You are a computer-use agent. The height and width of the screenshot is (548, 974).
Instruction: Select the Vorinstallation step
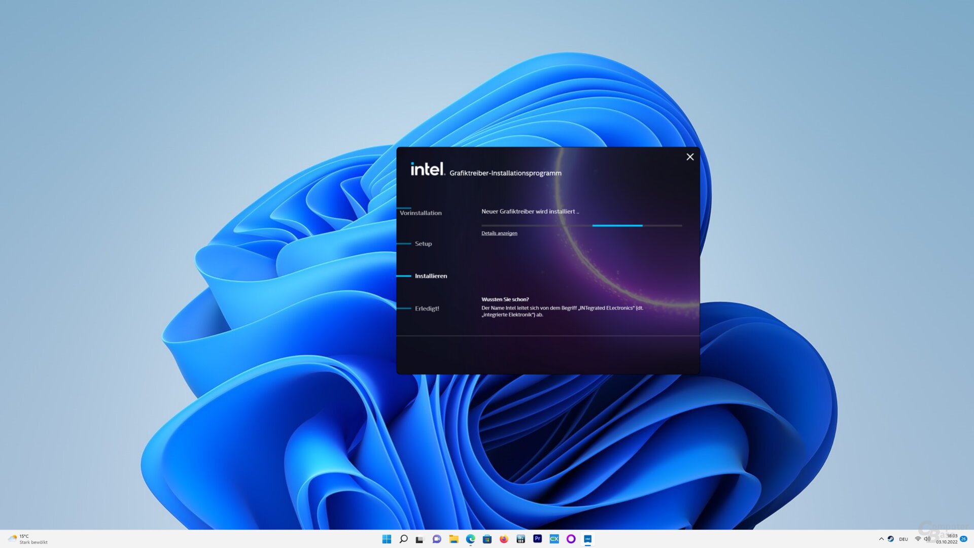tap(421, 213)
